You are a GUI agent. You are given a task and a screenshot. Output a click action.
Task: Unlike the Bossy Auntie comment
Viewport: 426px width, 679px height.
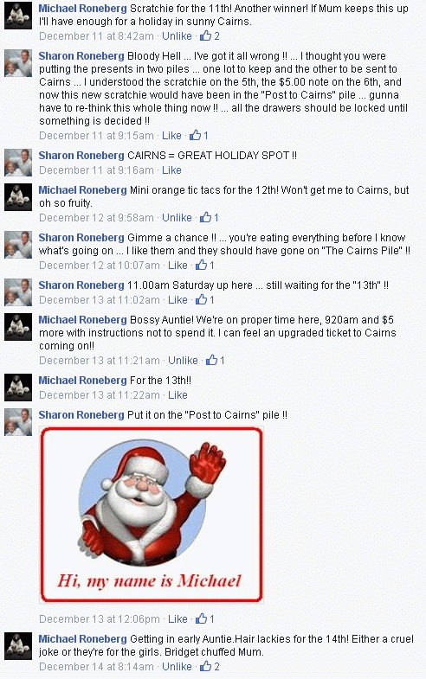point(183,361)
